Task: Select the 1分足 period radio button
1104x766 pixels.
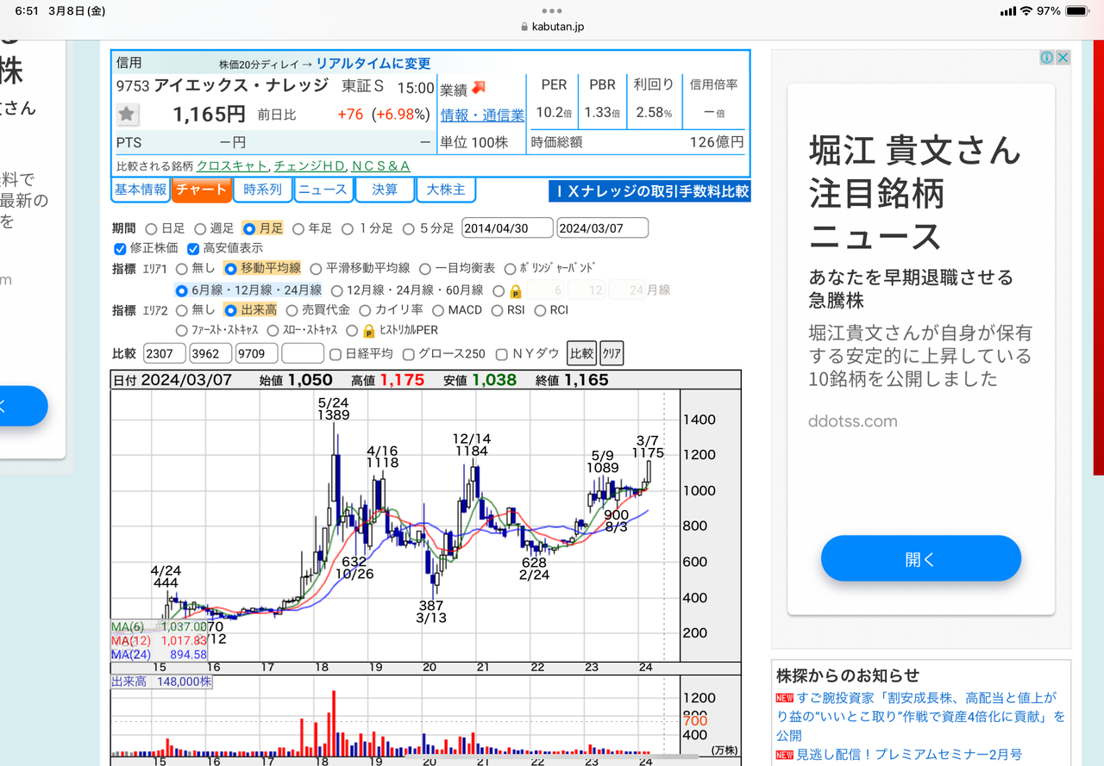Action: point(348,229)
